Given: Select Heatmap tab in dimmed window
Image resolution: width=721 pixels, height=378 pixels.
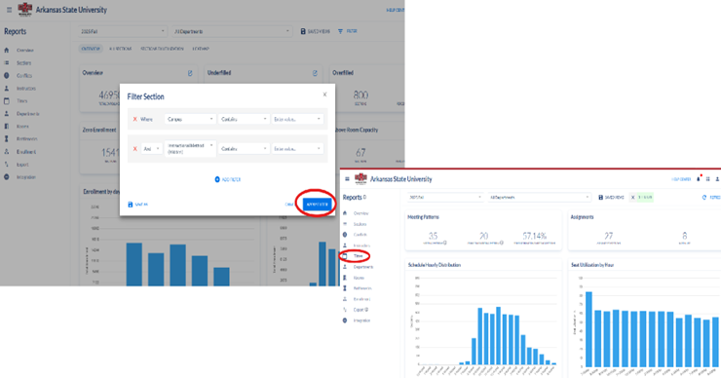Looking at the screenshot, I should [x=201, y=49].
